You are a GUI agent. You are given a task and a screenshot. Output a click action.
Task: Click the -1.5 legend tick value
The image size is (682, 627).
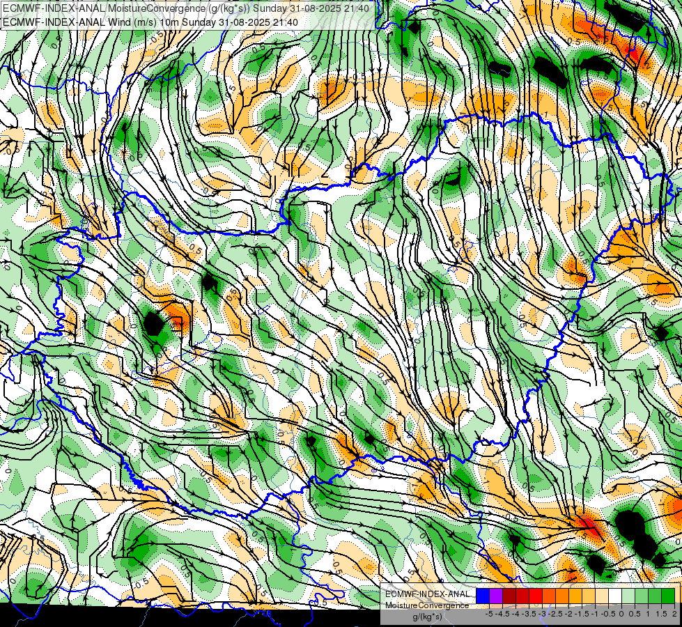[x=582, y=614]
